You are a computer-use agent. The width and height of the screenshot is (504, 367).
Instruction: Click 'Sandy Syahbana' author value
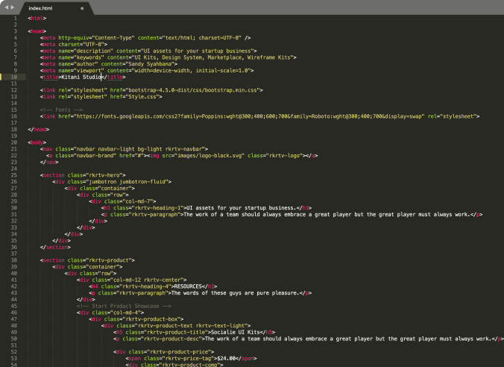pyautogui.click(x=150, y=64)
